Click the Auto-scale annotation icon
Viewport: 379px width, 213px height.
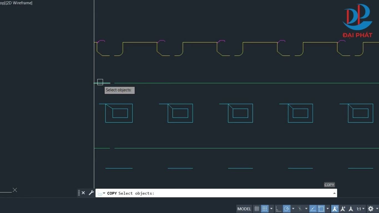click(343, 209)
